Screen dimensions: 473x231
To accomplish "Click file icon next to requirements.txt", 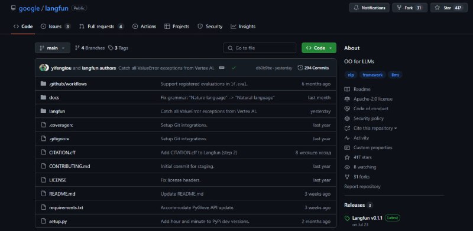I will click(43, 207).
